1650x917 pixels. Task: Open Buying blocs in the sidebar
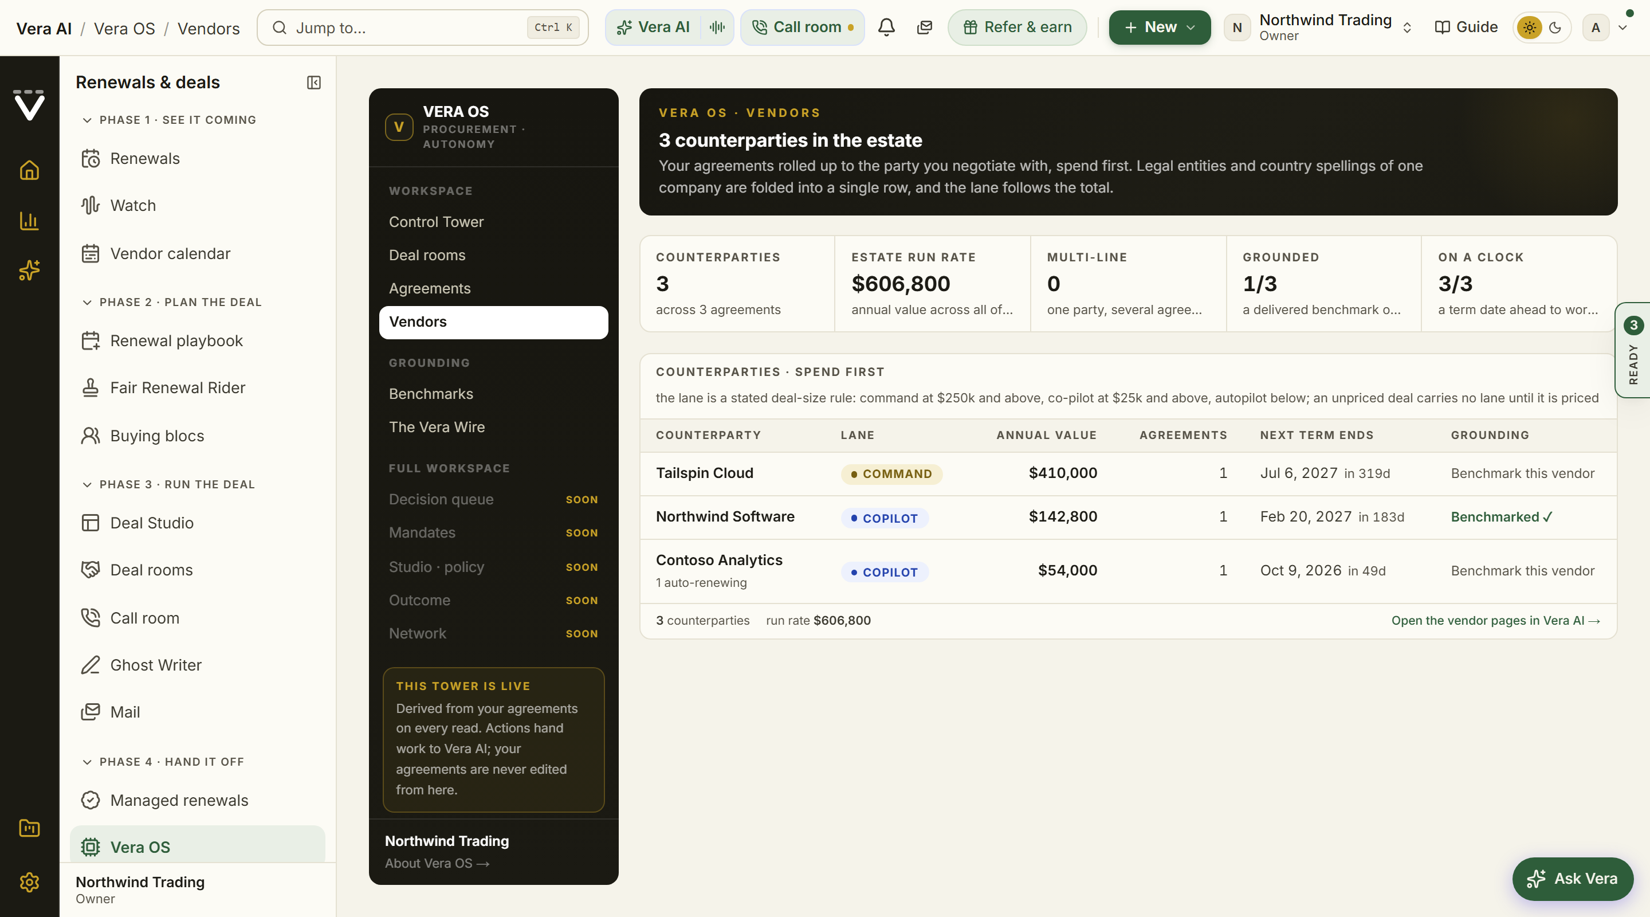click(x=197, y=436)
